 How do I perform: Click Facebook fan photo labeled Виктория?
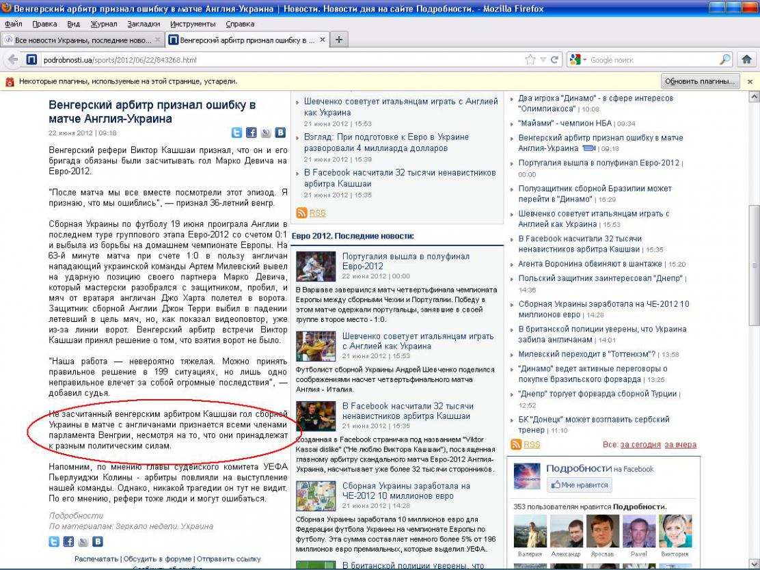[x=676, y=531]
